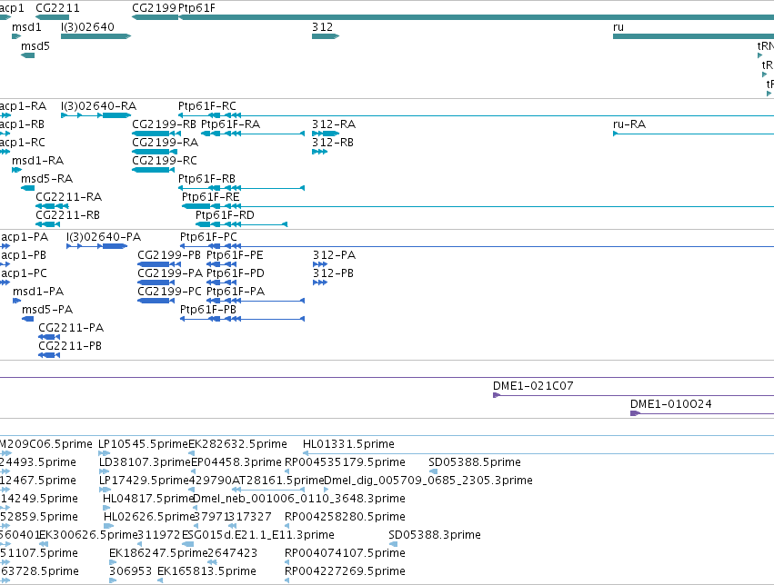
Task: Select the Dmel_dig_005709_0685_2305.3prime label
Action: (428, 481)
